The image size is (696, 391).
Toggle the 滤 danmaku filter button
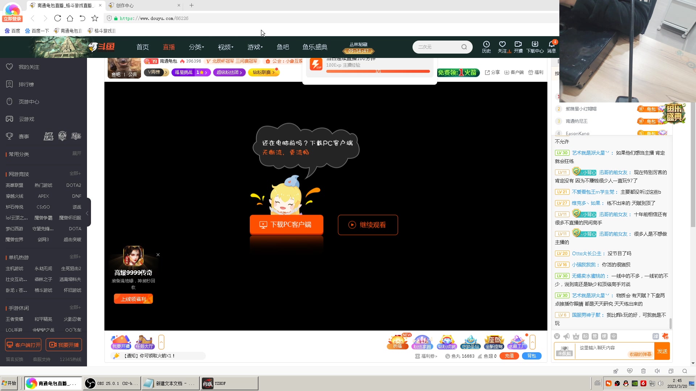coord(655,336)
